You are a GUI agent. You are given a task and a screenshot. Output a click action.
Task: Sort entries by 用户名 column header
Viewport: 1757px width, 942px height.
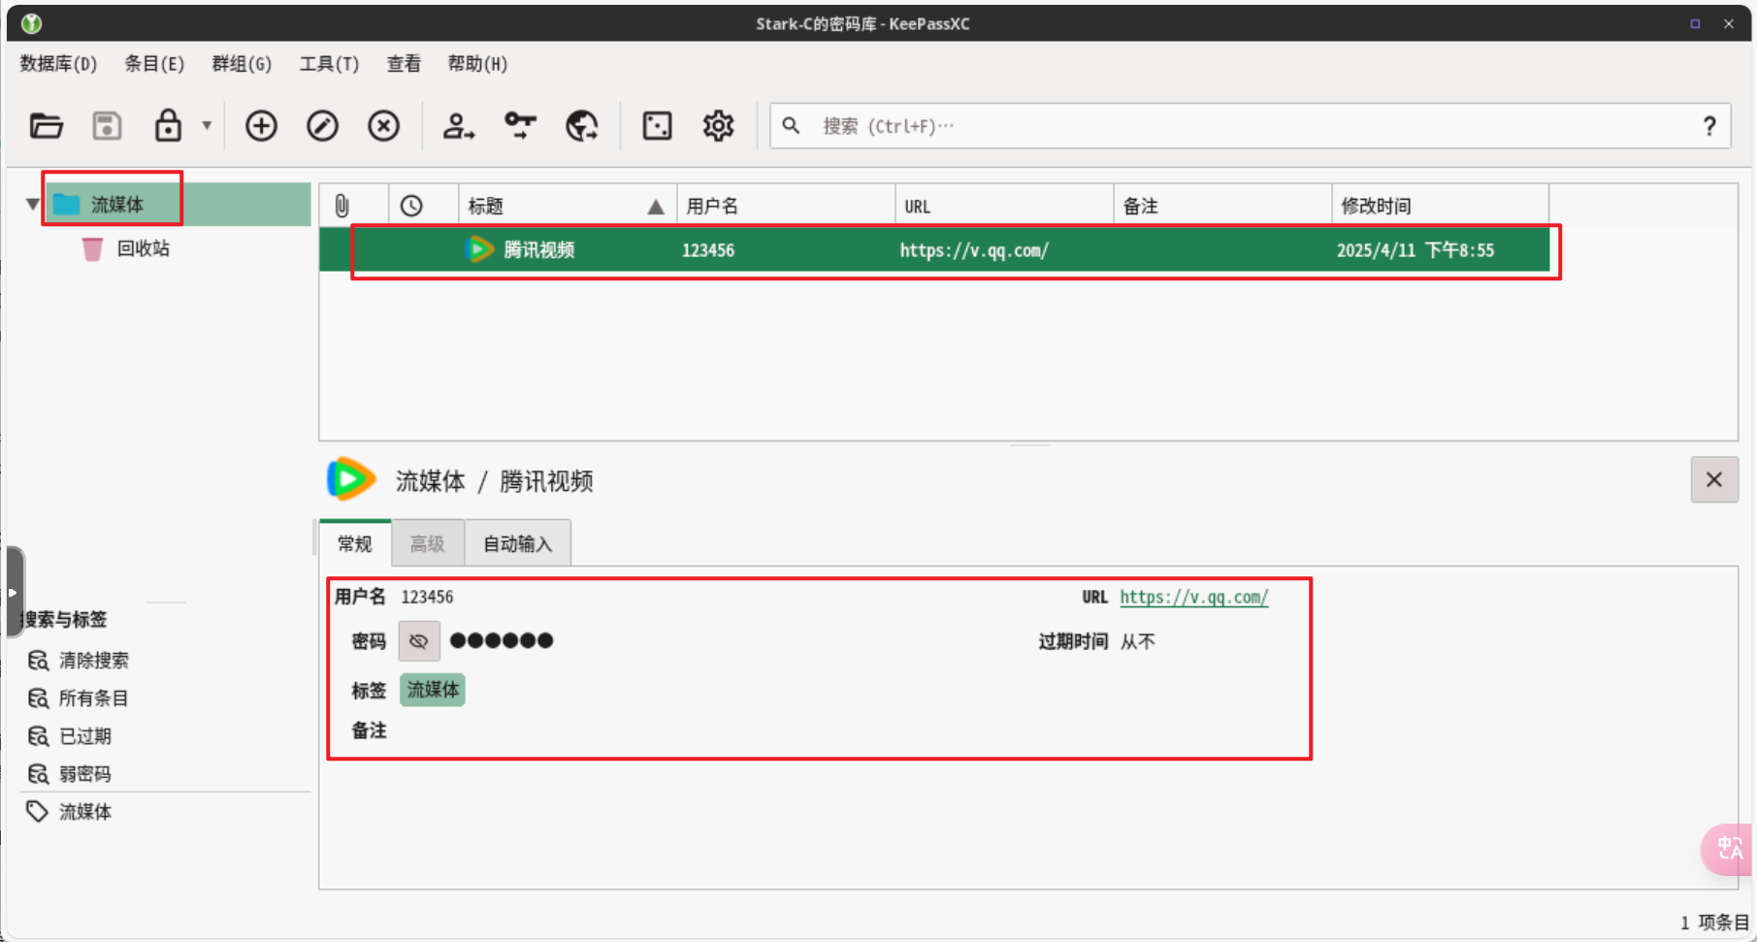point(785,206)
